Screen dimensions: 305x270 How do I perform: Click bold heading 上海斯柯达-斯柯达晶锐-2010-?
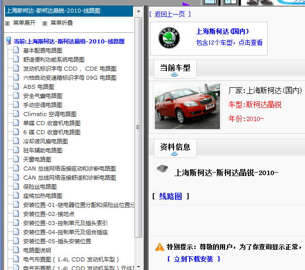tap(226, 173)
